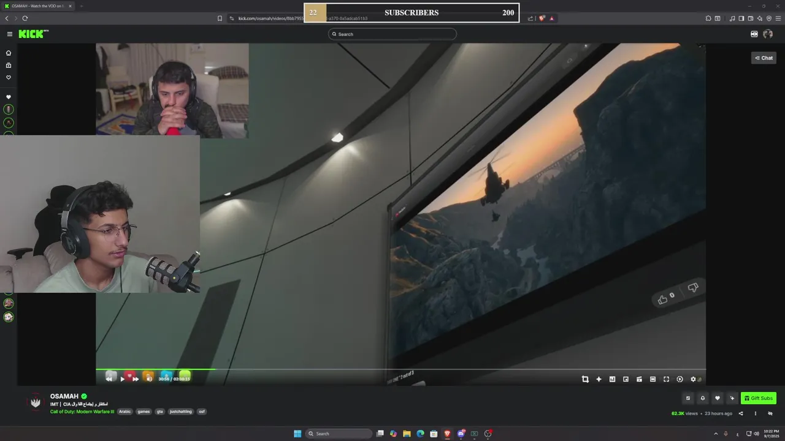785x441 pixels.
Task: Click the Brave Rewards triangle icon
Action: [x=551, y=18]
